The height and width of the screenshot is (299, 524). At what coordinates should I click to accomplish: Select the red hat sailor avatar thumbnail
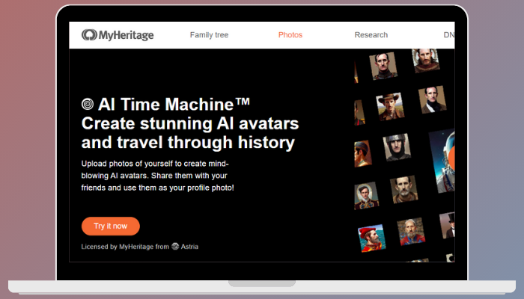371,238
